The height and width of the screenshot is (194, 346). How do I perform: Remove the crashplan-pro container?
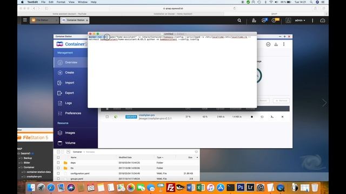click(x=282, y=117)
